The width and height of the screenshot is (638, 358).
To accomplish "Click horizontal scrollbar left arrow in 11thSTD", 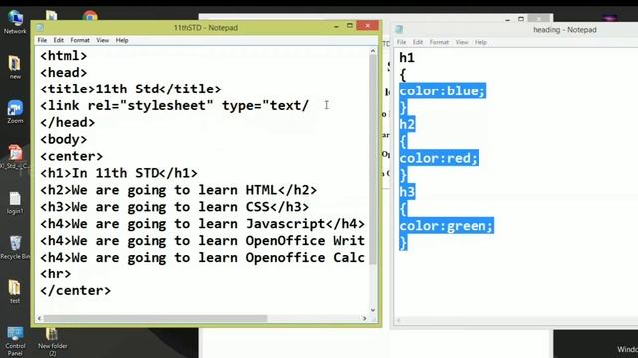I will click(x=39, y=319).
